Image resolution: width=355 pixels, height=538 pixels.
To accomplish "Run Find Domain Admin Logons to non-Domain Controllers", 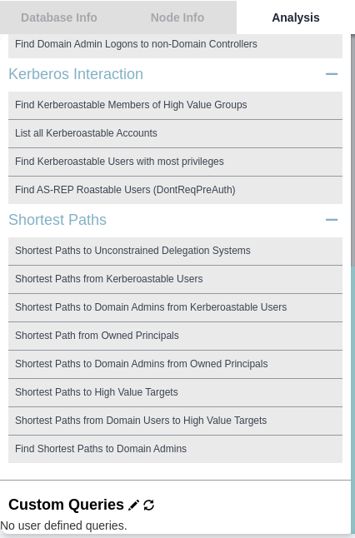I will [x=175, y=46].
